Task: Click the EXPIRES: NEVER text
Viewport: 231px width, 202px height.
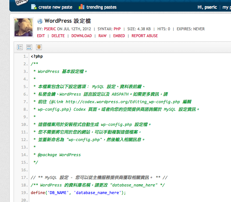Action: [x=191, y=29]
